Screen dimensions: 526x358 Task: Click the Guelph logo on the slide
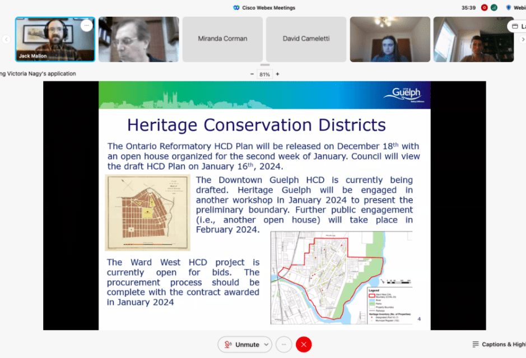click(402, 94)
